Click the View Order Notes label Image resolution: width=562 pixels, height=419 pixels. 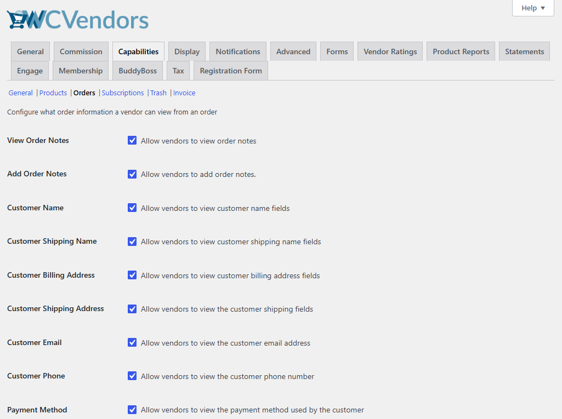point(38,140)
